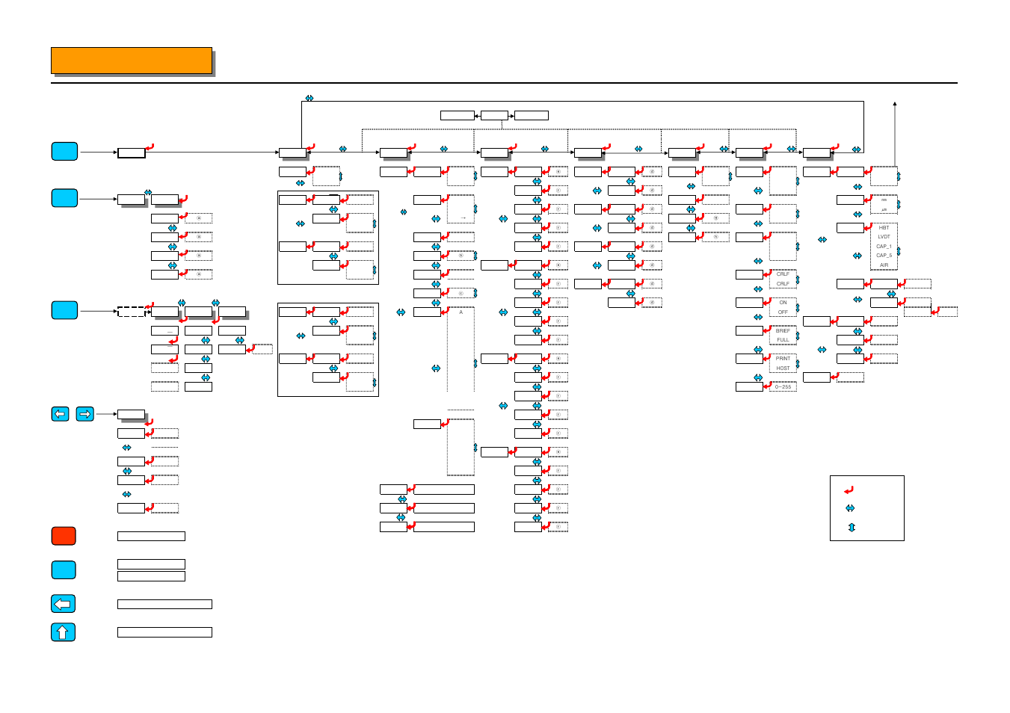The image size is (1010, 713).
Task: Select the CAP_1 option
Action: click(x=884, y=246)
